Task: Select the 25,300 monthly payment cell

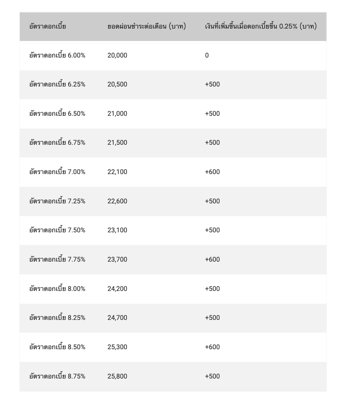Action: [x=117, y=347]
